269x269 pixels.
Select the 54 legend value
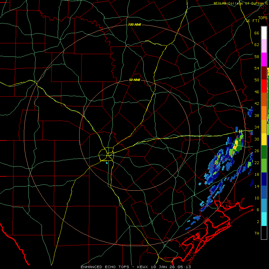257,68
